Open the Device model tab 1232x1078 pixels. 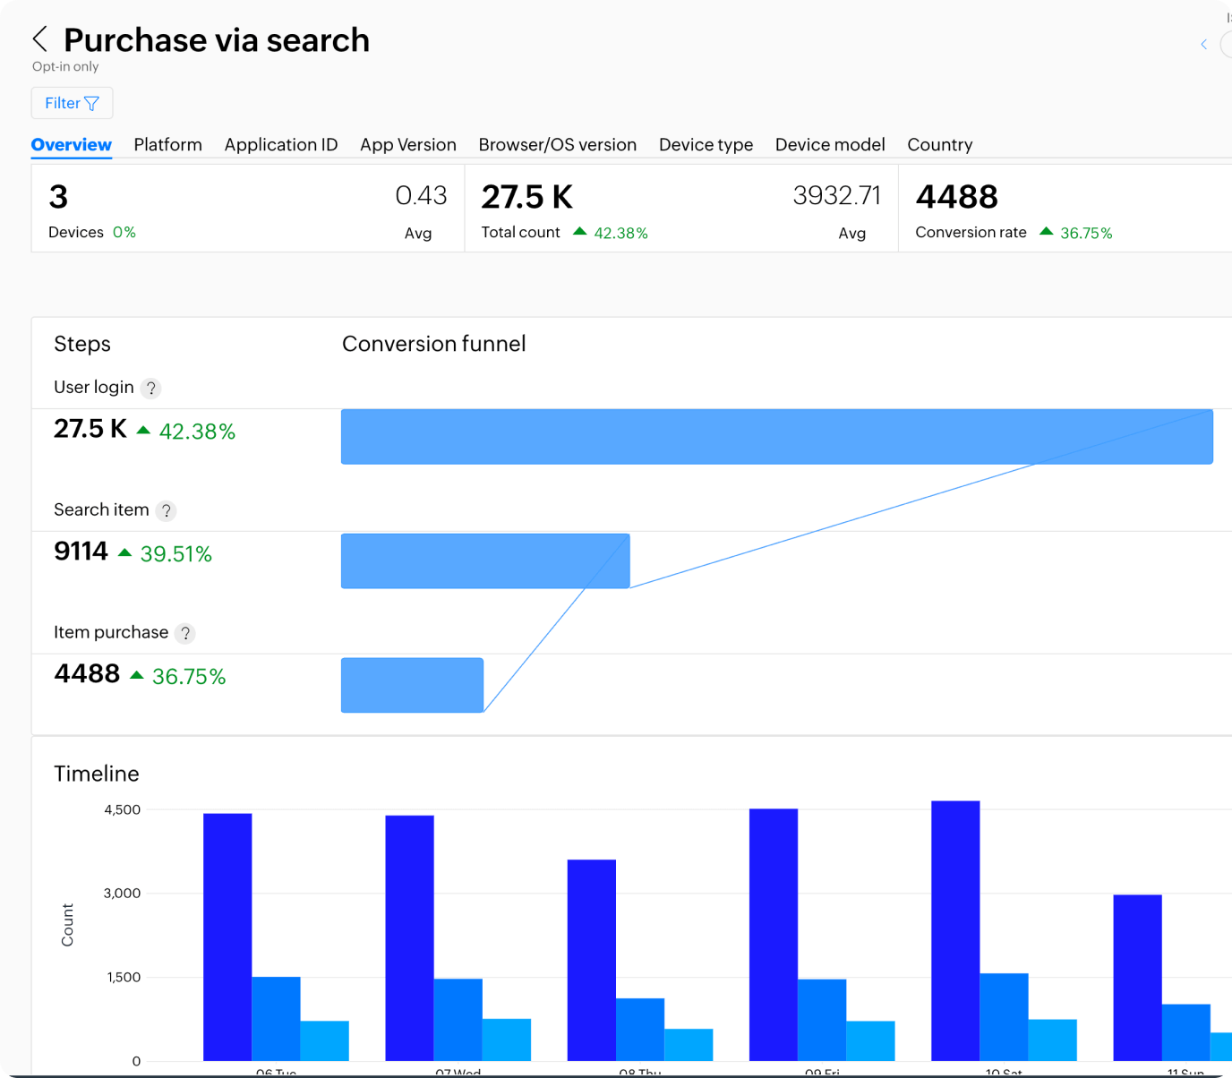[x=829, y=144]
